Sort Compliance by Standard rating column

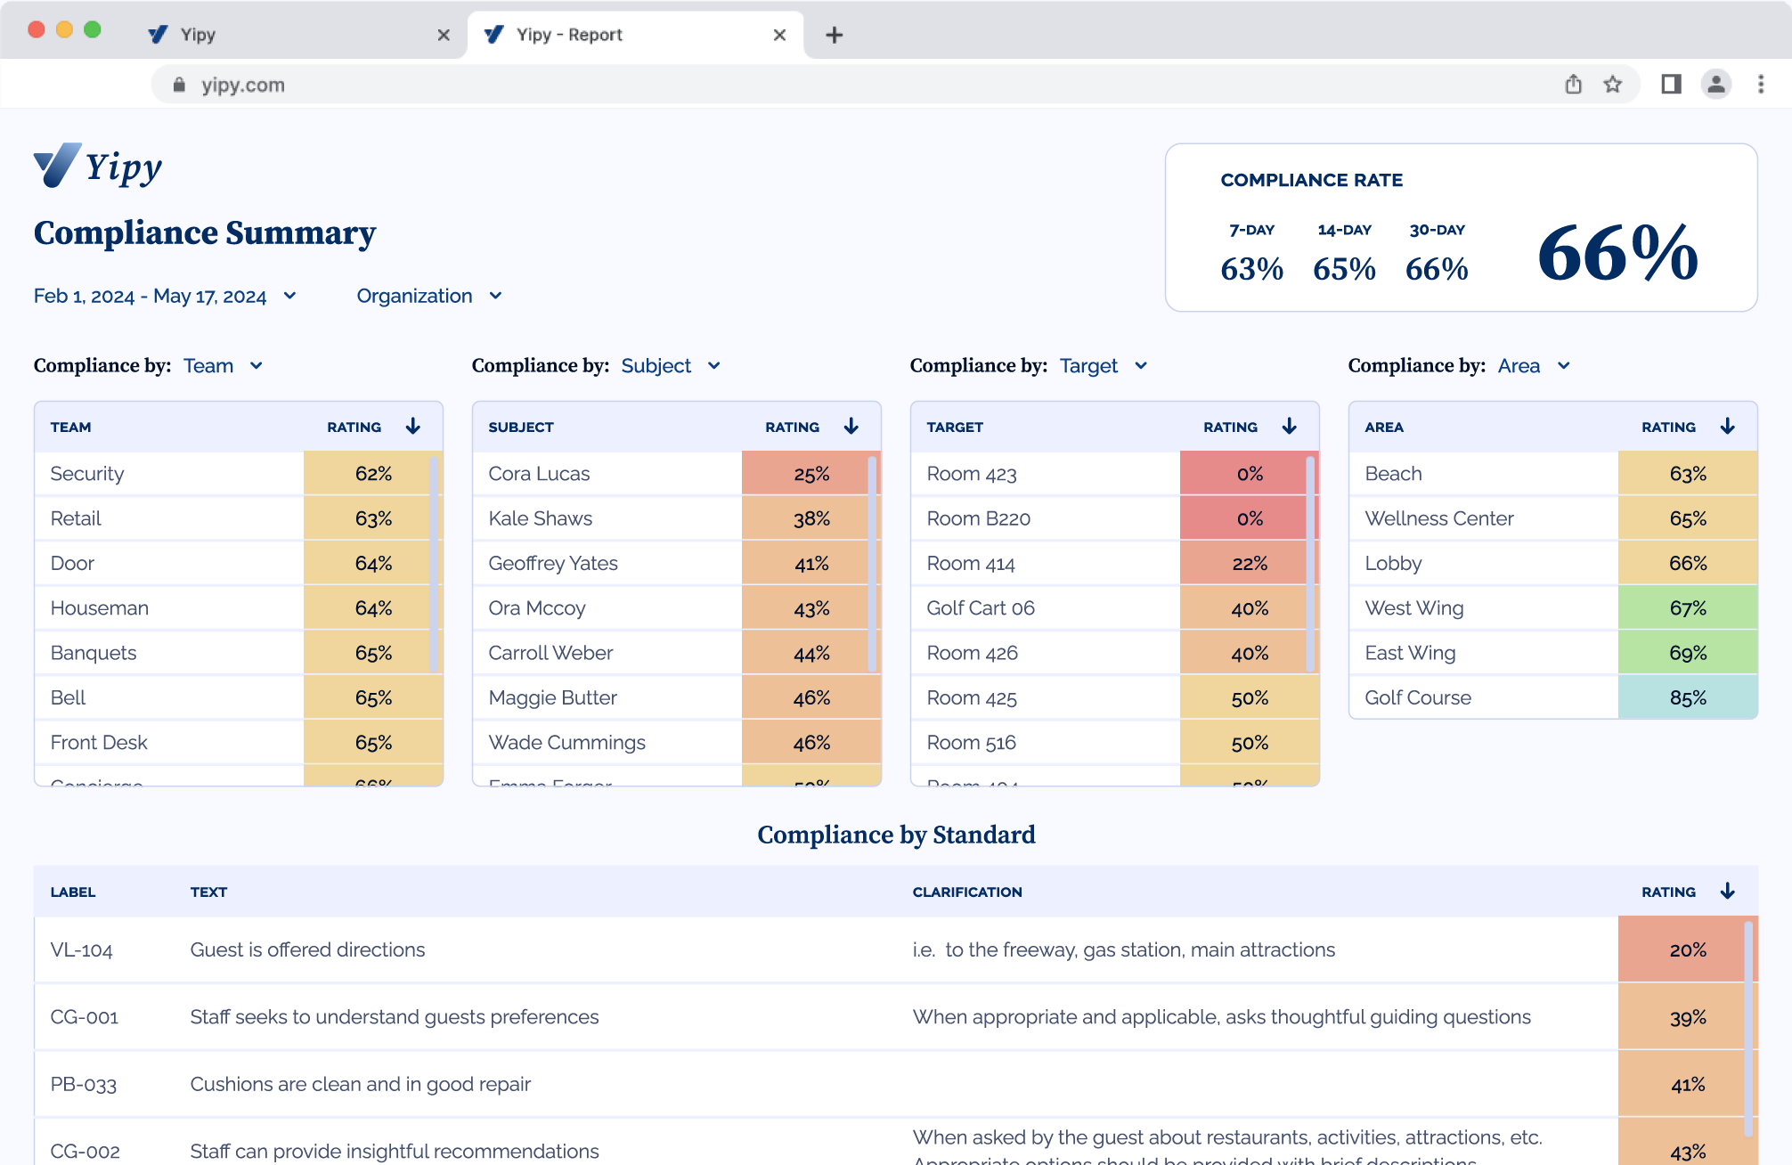coord(1728,892)
